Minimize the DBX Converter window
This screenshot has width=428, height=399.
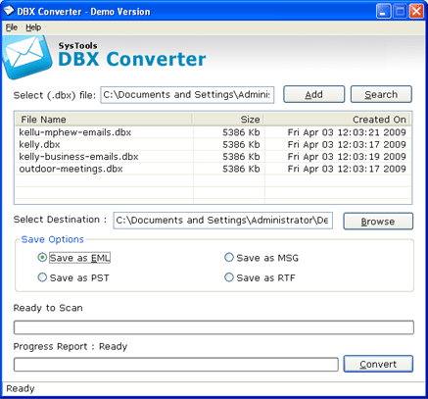[384, 12]
